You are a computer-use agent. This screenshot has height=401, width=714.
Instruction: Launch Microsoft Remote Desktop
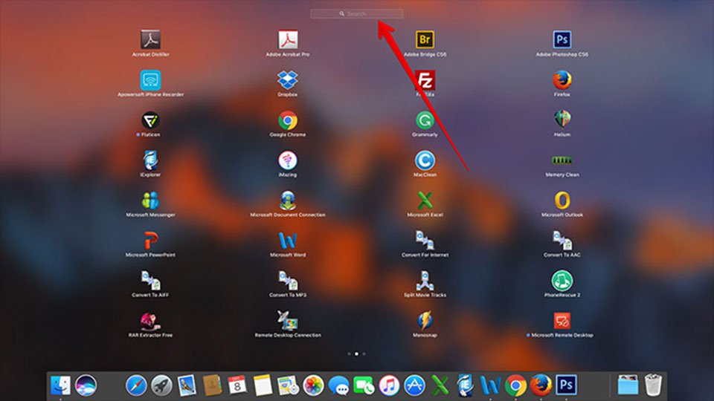(x=562, y=321)
